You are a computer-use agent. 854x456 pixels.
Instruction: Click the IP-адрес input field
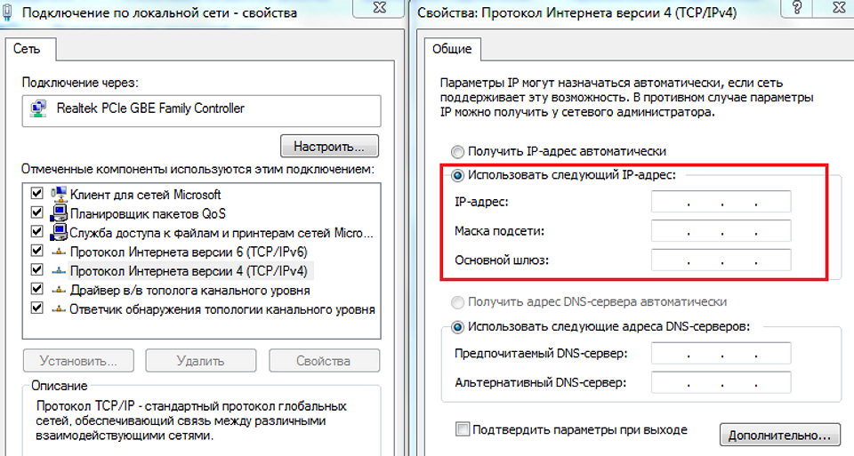point(721,202)
